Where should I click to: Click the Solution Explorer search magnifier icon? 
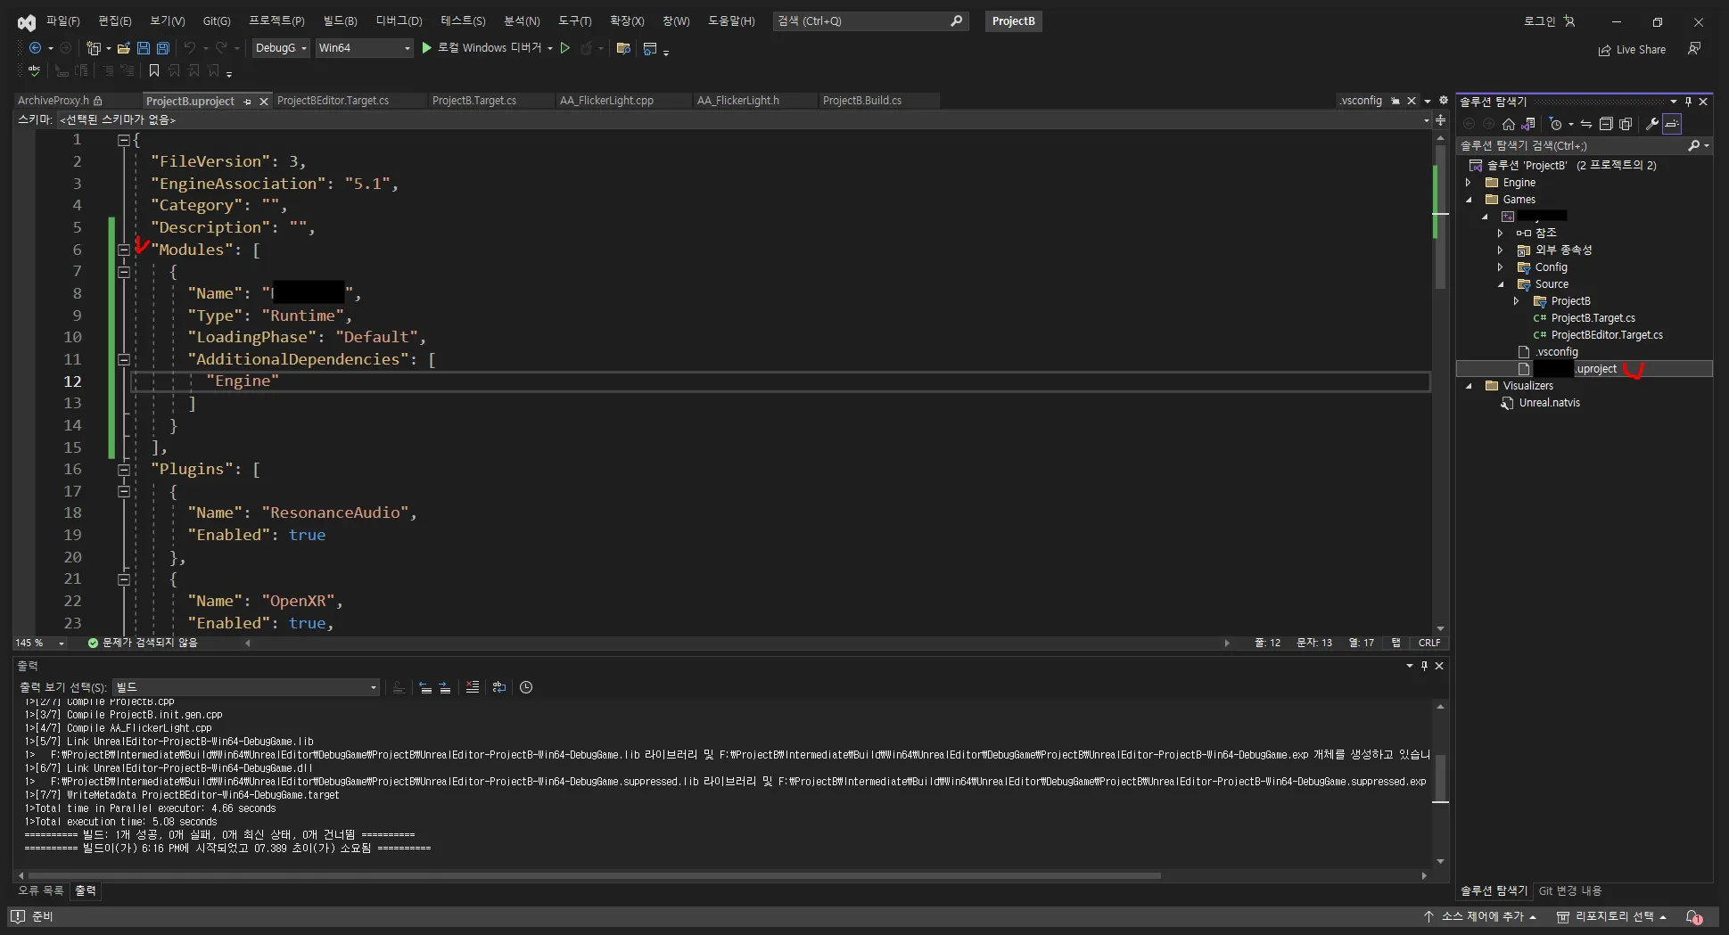[x=1694, y=145]
